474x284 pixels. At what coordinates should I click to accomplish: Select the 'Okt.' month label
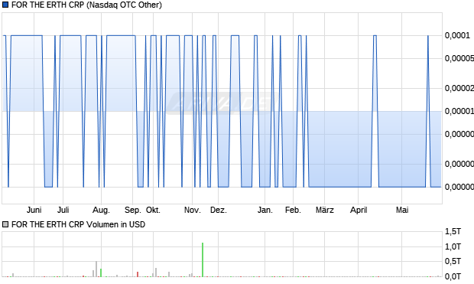(x=153, y=210)
